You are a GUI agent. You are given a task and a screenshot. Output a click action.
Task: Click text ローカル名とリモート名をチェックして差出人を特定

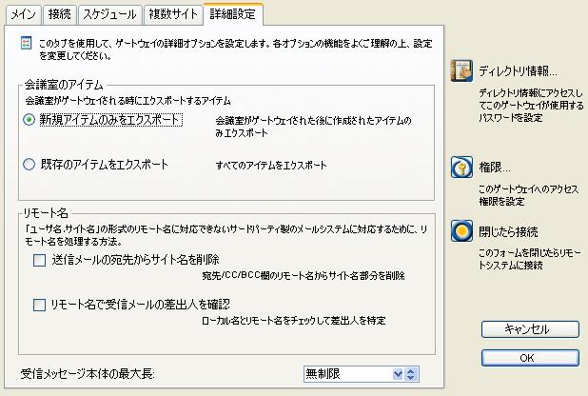click(x=294, y=321)
